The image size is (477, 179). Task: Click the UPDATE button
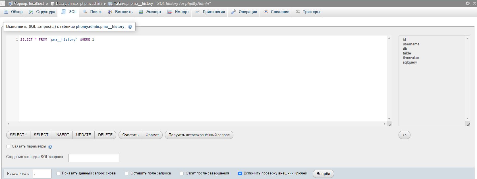(x=84, y=135)
